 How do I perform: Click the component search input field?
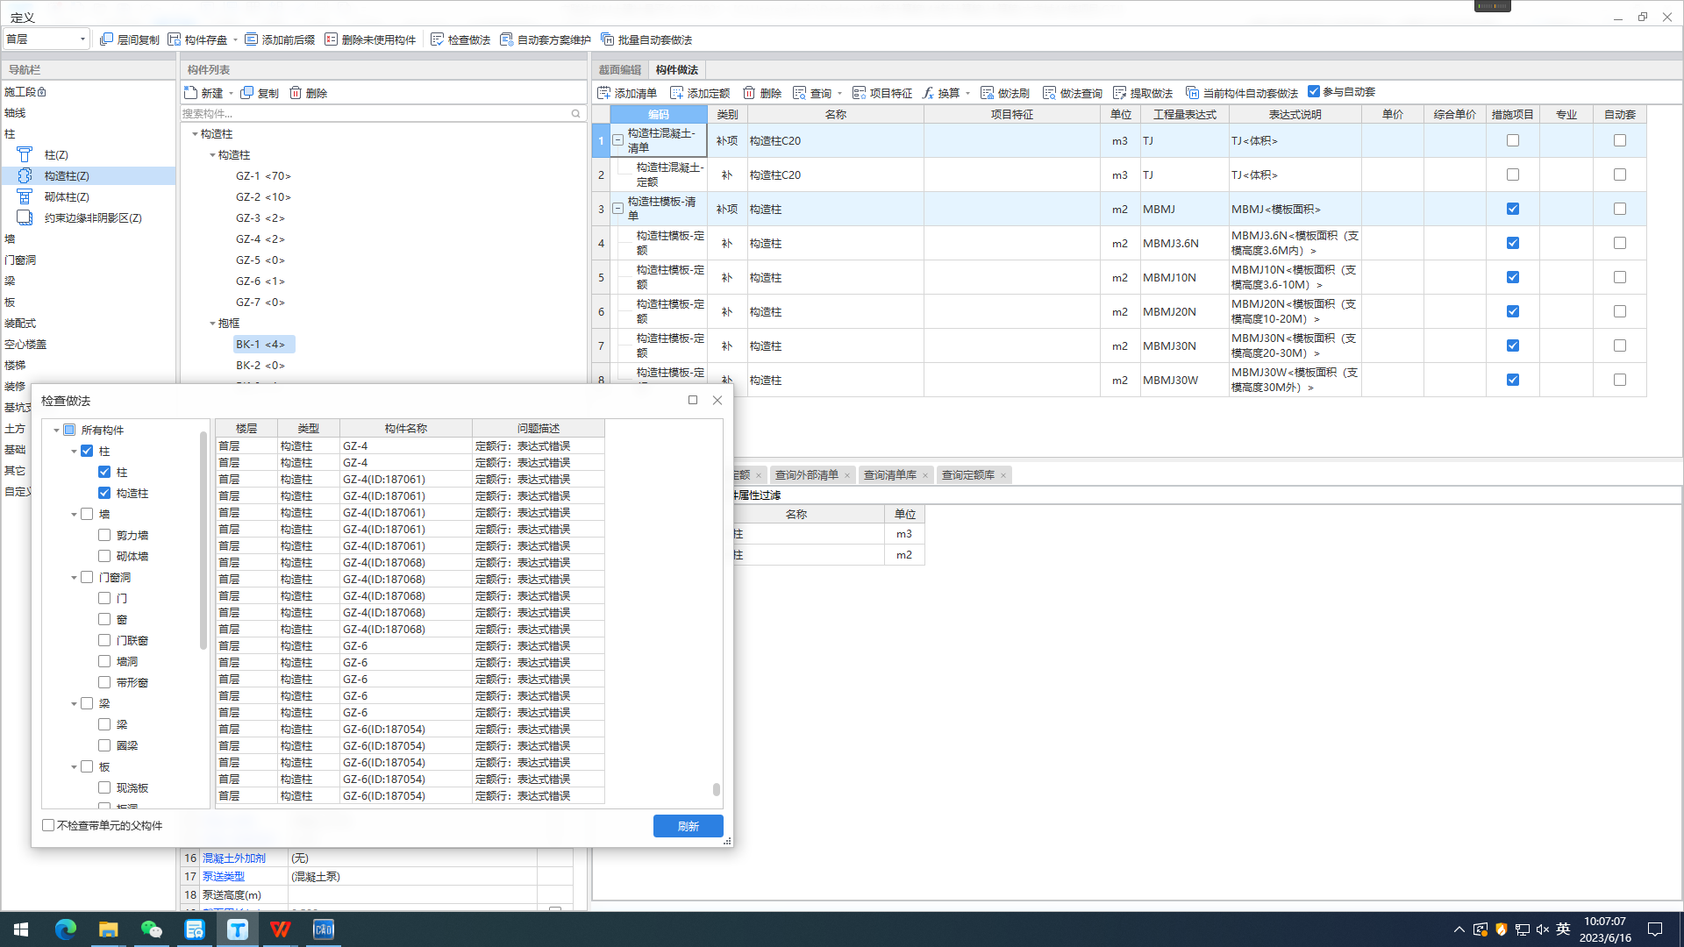point(375,113)
